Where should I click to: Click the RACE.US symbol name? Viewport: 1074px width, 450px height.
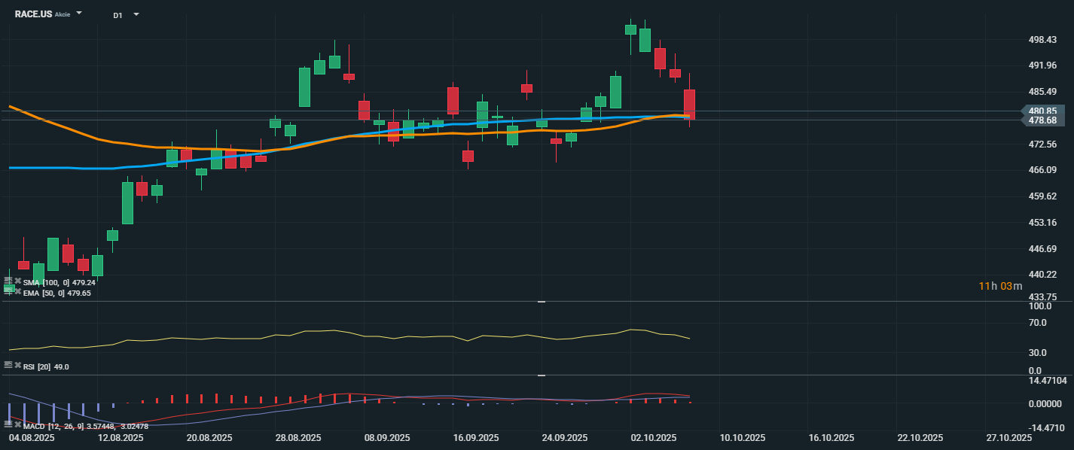click(x=33, y=14)
